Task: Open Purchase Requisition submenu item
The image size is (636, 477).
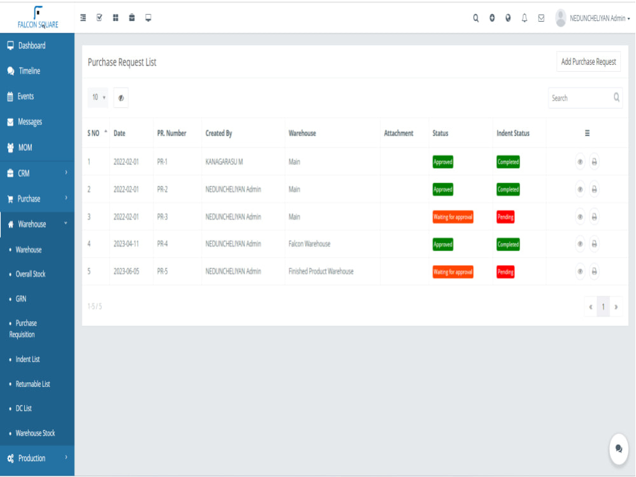Action: [x=23, y=329]
